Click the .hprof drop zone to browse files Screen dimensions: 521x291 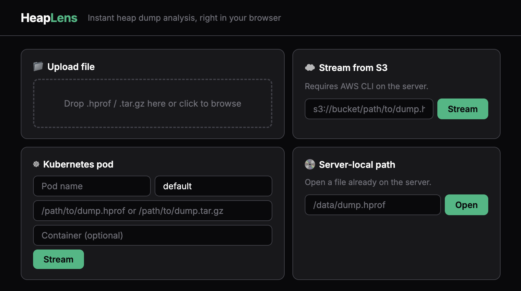(152, 103)
